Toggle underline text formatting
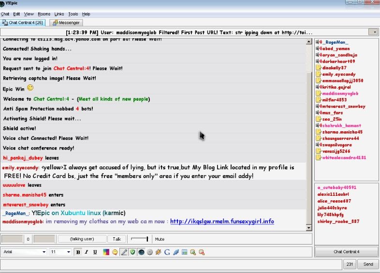This screenshot has height=273, width=380. point(95,252)
